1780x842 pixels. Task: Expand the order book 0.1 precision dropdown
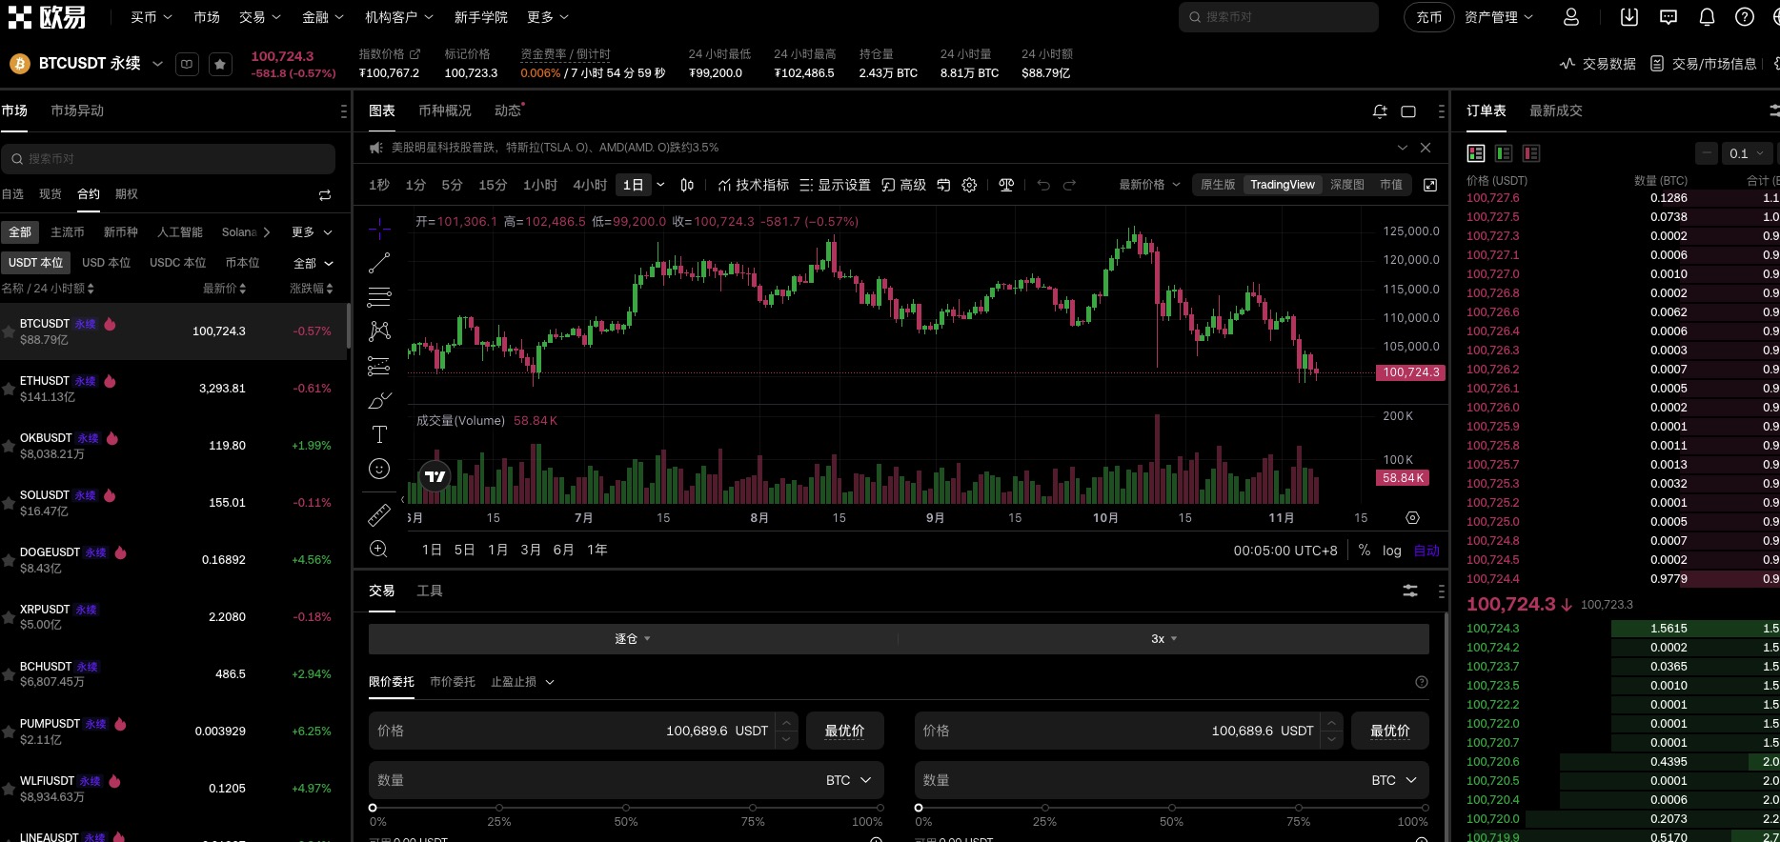[x=1747, y=153]
